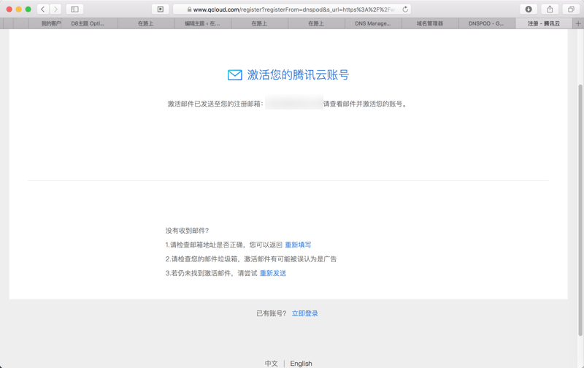
Task: Reload the page with refresh icon
Action: point(405,9)
